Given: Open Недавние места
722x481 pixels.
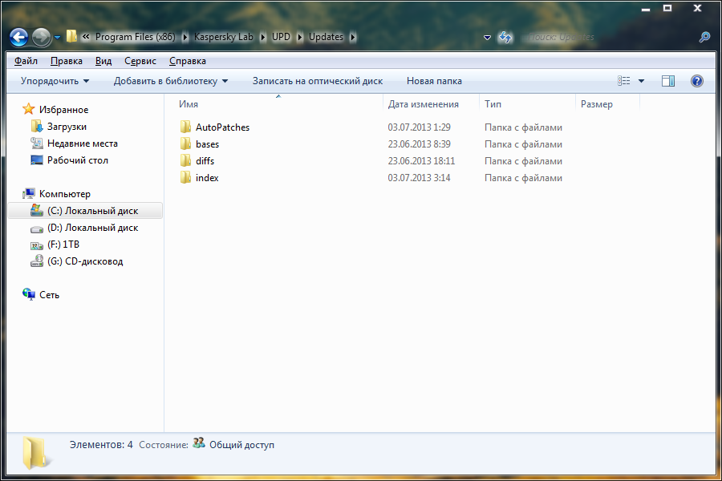Looking at the screenshot, I should [83, 143].
